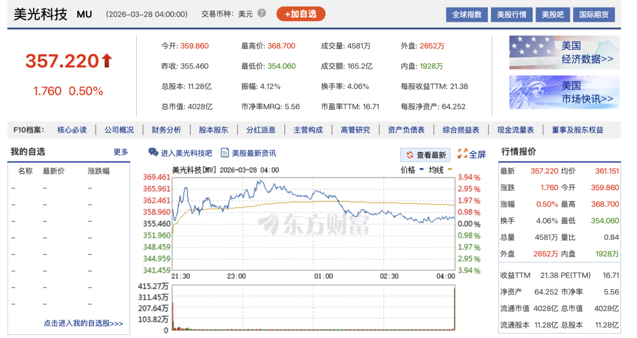
Task: Click the refresh icon in 查看最新 button
Action: [409, 155]
